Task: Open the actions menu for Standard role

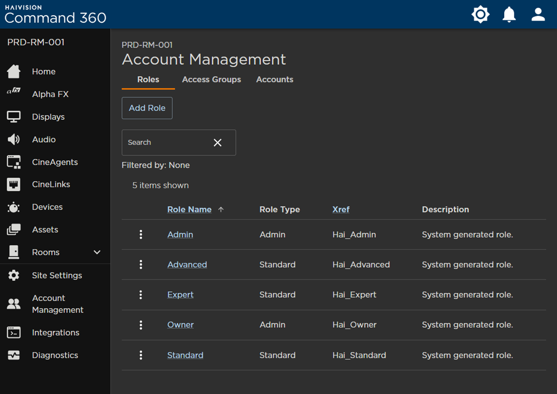Action: 141,355
